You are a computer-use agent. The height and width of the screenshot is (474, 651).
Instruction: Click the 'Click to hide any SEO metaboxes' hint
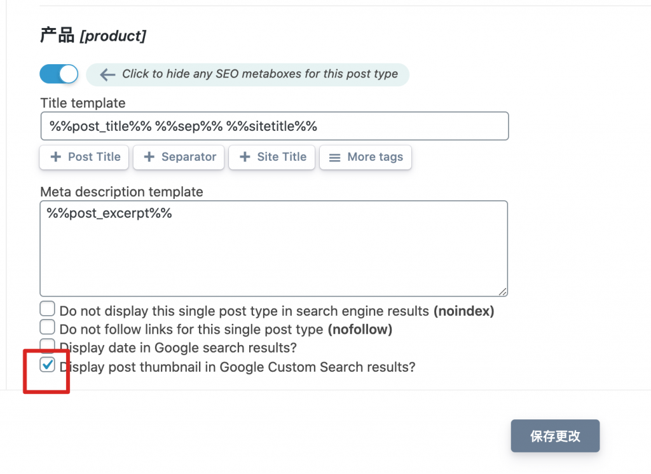coord(259,74)
